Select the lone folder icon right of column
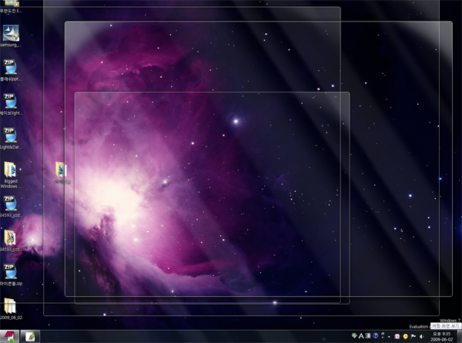Viewport: 462px width, 343px height. pos(62,170)
